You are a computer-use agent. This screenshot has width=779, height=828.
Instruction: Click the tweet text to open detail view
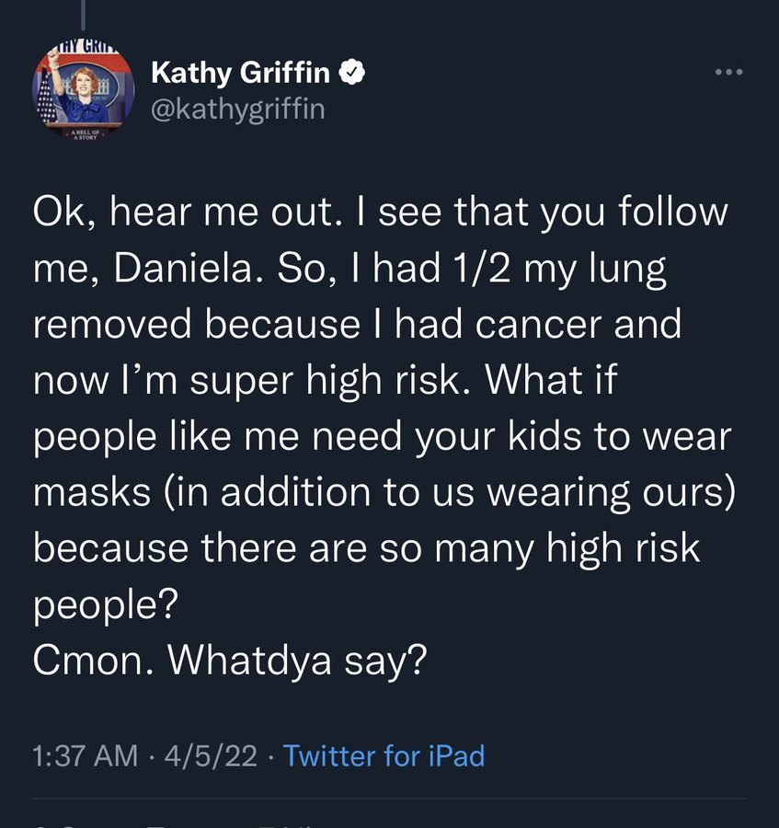tap(386, 432)
